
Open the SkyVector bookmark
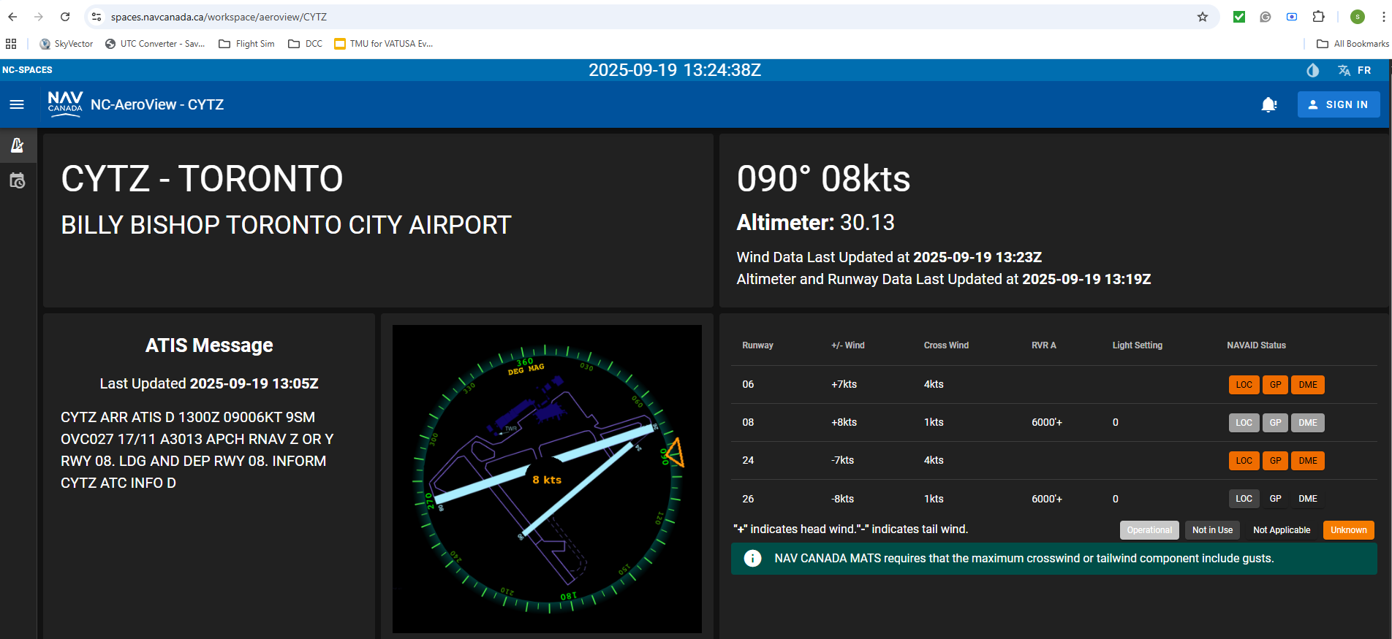click(67, 44)
